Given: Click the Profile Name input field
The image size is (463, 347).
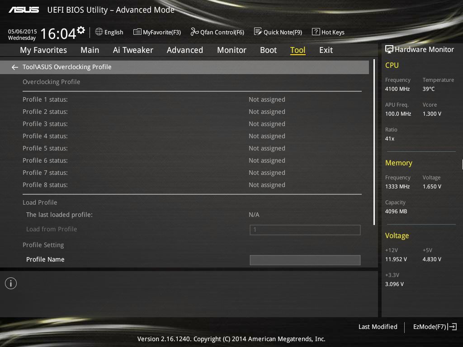Looking at the screenshot, I should click(x=305, y=260).
